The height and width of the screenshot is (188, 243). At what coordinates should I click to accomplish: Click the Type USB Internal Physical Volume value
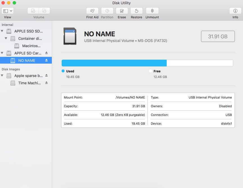(210, 97)
